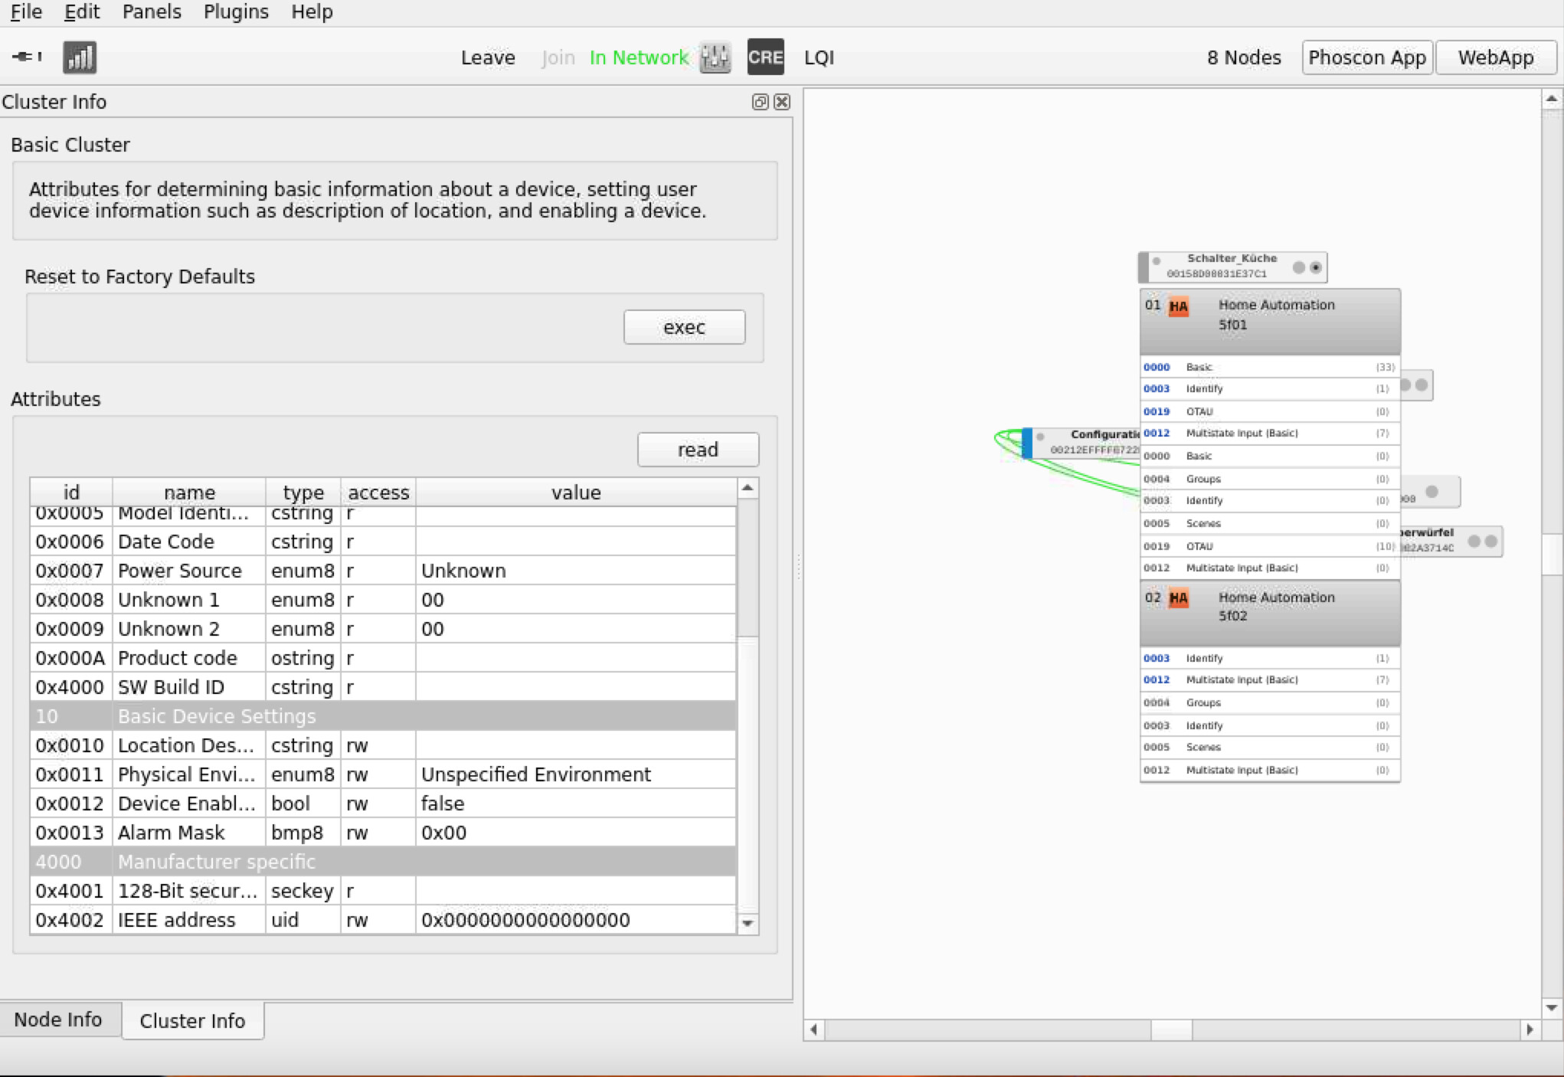Click the Manufacturer specific section row

tap(383, 862)
